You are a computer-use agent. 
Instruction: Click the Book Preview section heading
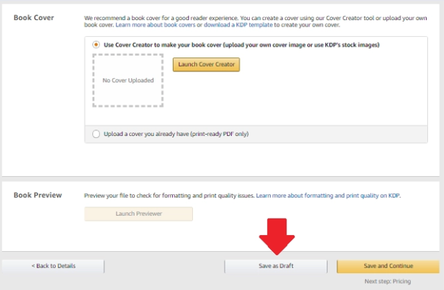(x=38, y=195)
